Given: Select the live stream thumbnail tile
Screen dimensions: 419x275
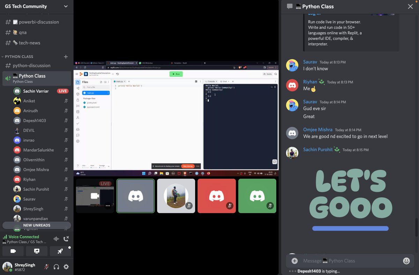Looking at the screenshot, I should tap(95, 196).
